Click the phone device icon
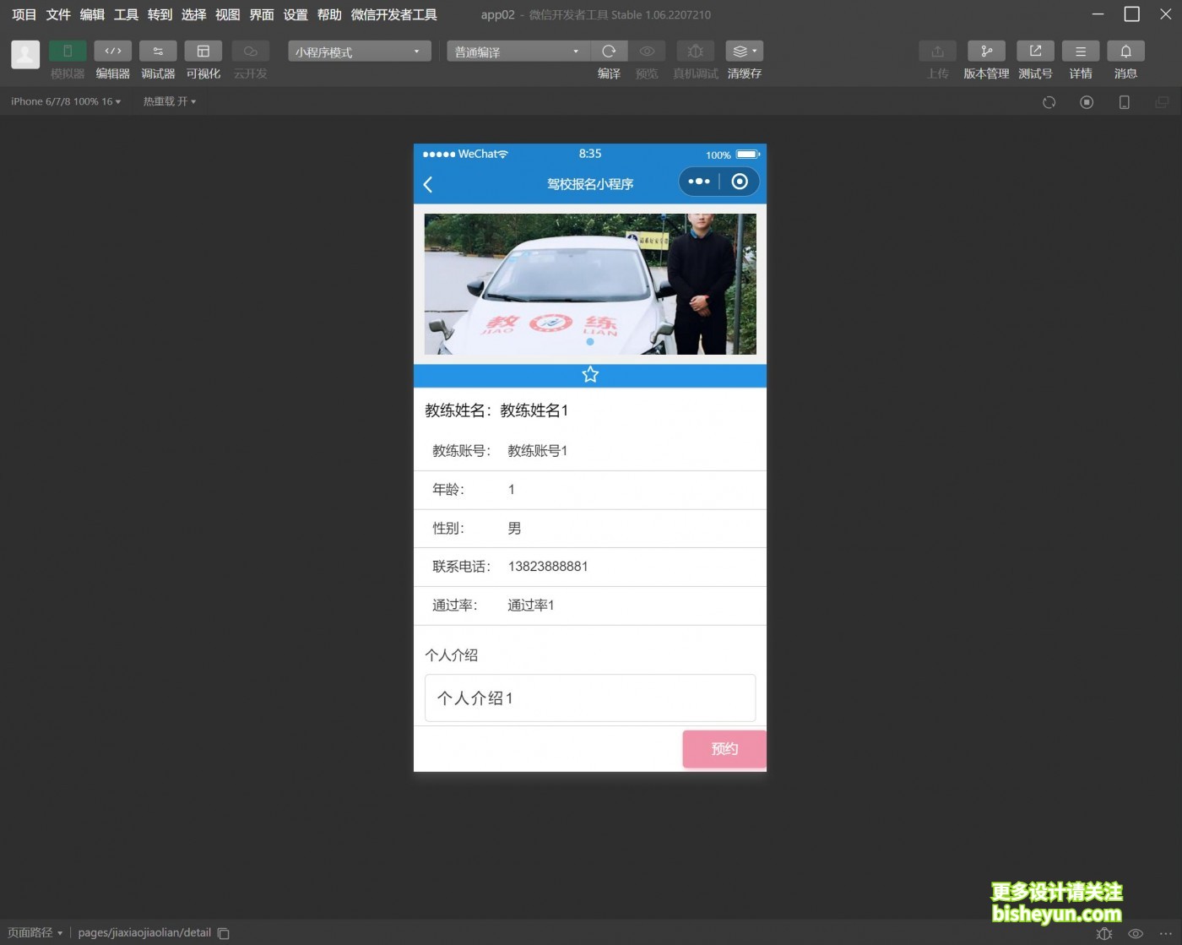 1124,102
